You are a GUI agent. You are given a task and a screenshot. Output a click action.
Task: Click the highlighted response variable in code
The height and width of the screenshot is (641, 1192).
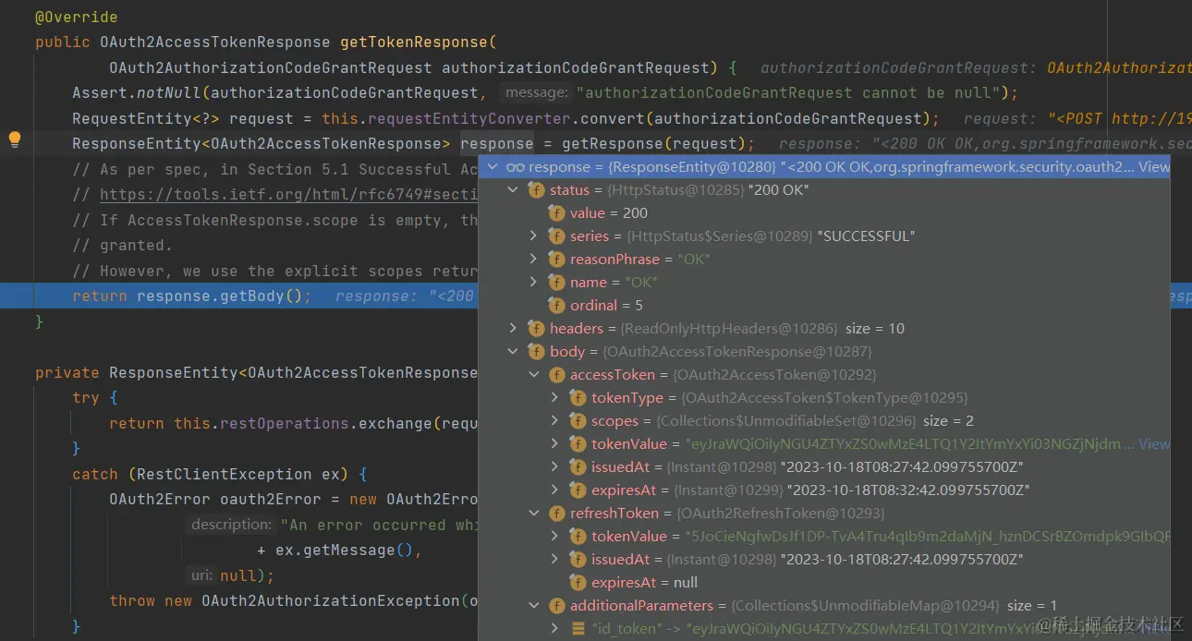tap(497, 144)
